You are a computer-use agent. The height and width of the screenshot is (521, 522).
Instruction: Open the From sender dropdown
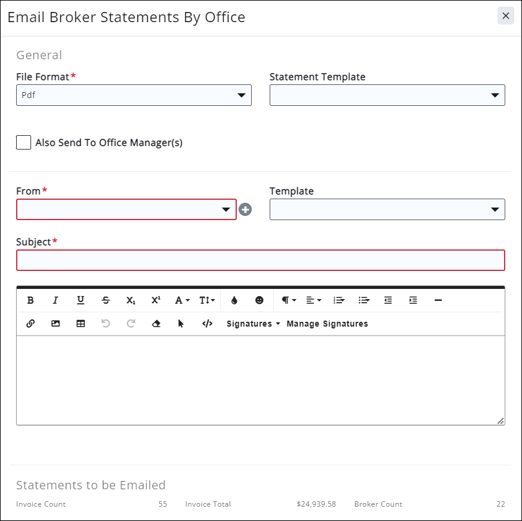[126, 209]
